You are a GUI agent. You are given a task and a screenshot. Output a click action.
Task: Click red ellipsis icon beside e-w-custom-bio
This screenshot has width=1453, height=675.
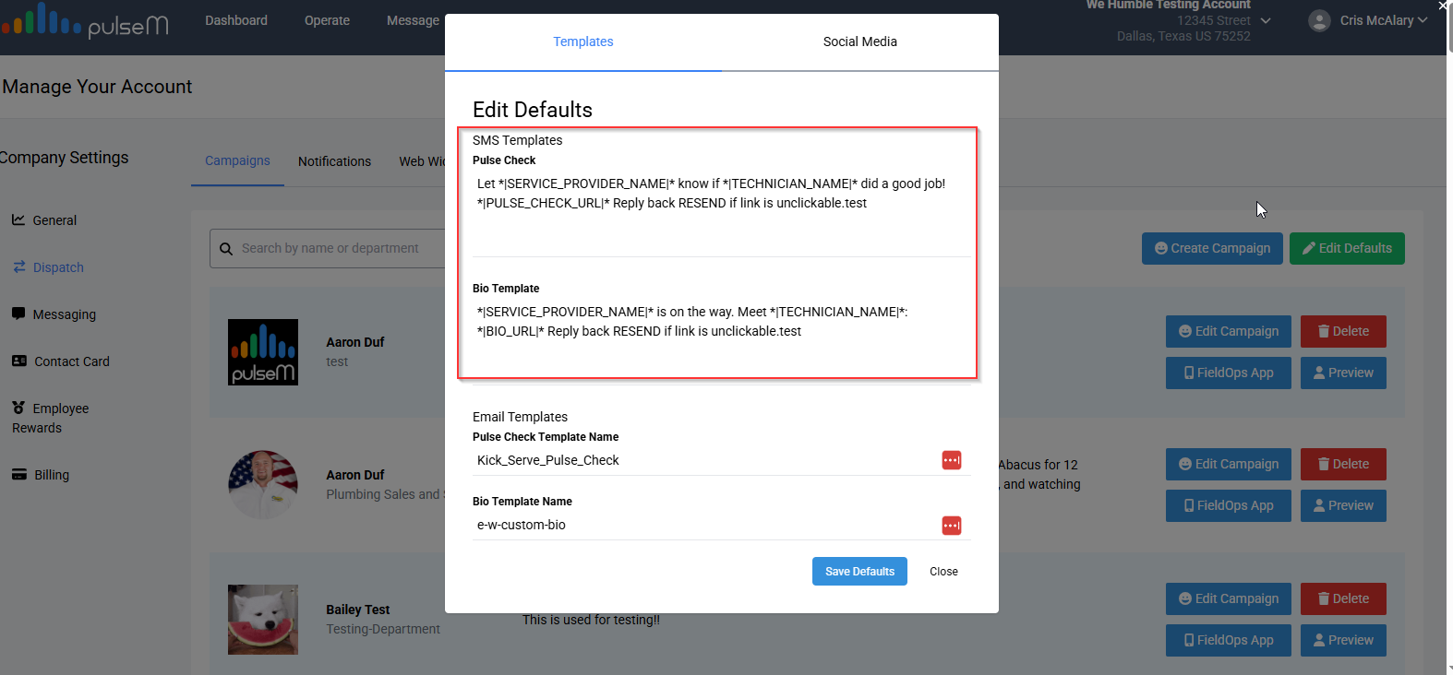point(951,525)
